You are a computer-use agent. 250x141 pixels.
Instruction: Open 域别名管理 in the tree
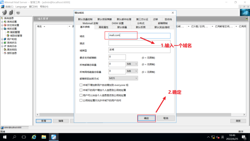pos(16,36)
